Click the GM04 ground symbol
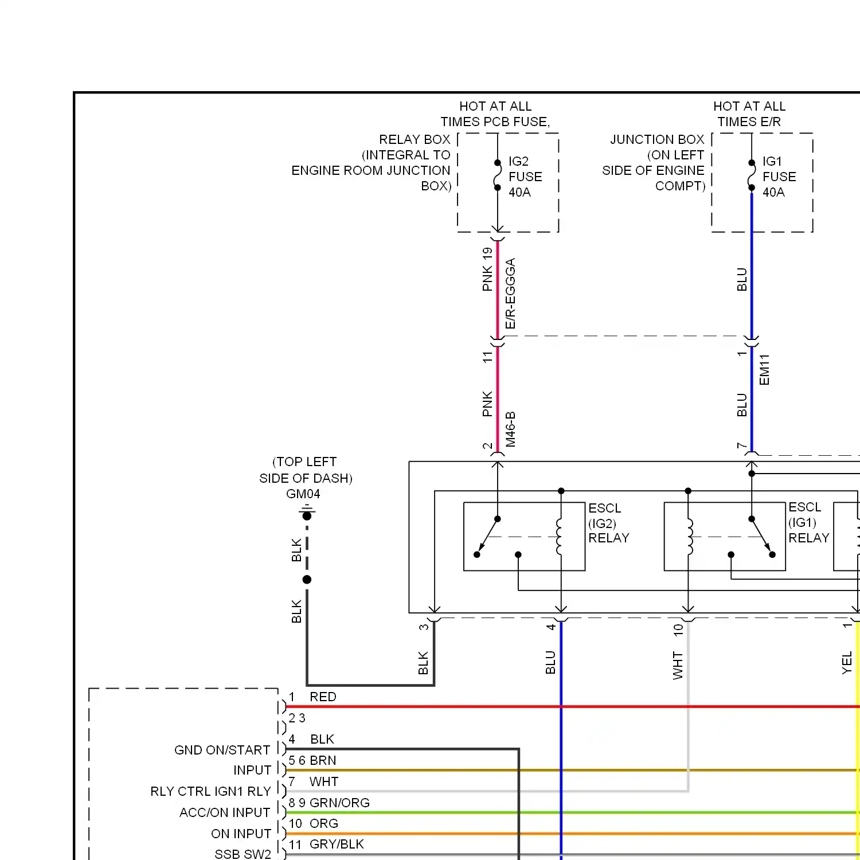Viewport: 860px width, 860px height. (x=307, y=512)
